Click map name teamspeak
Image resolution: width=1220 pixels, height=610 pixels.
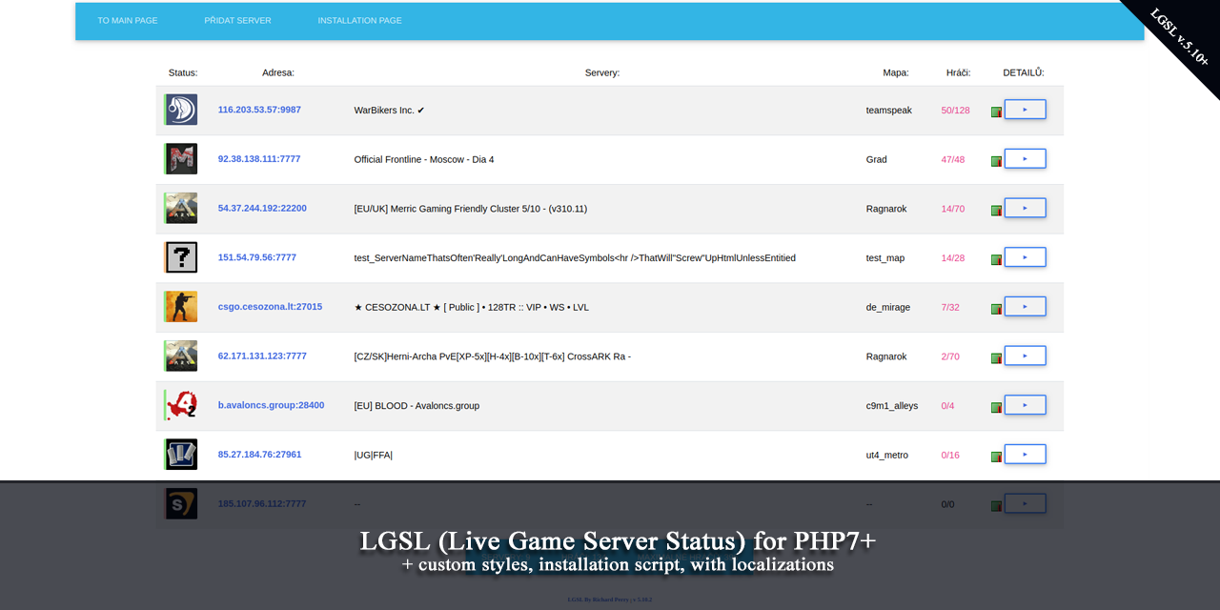889,110
